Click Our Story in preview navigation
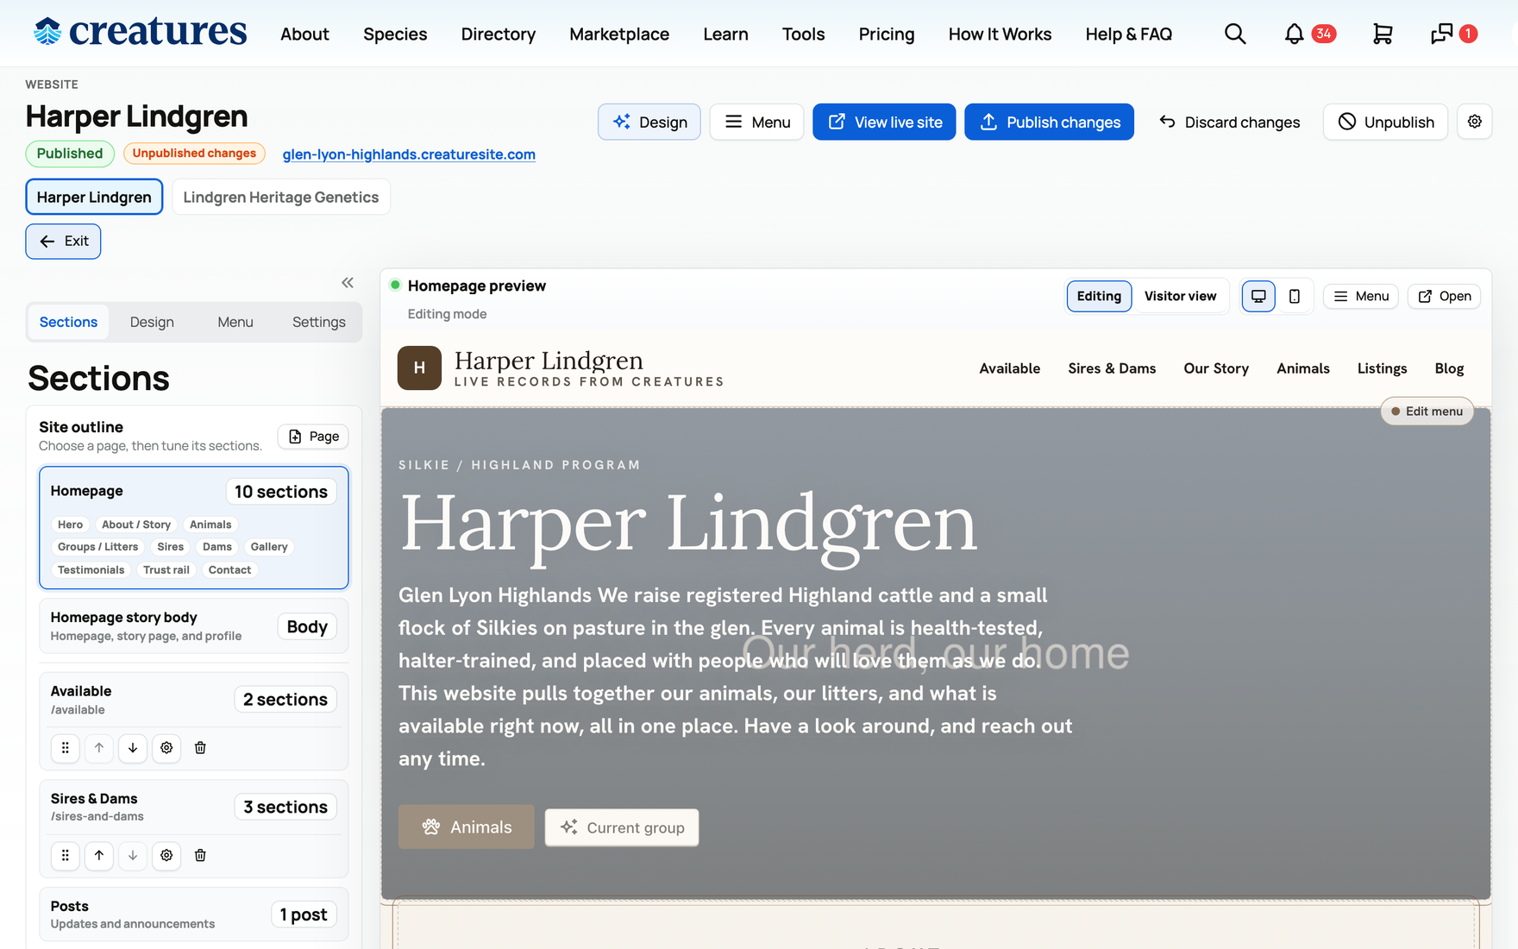The image size is (1518, 949). (1216, 368)
